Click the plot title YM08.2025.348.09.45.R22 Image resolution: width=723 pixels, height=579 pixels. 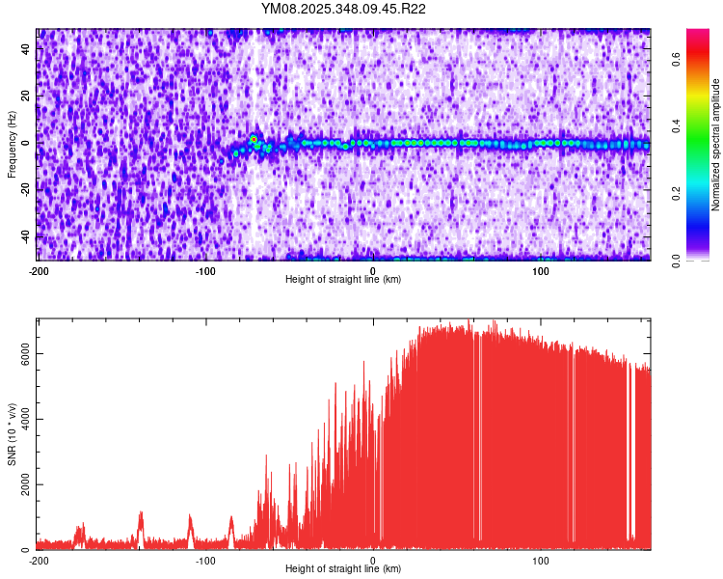pyautogui.click(x=343, y=10)
